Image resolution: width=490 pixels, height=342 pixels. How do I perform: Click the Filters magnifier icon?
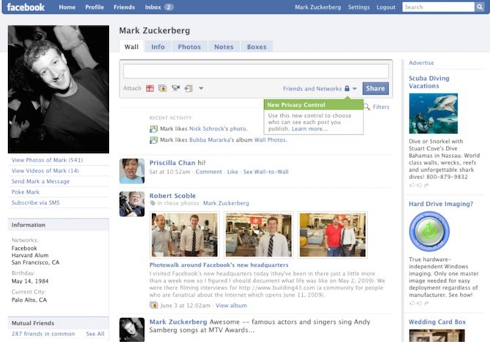click(367, 107)
